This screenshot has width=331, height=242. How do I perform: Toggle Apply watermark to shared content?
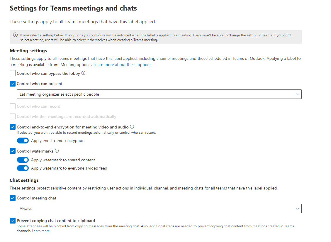pyautogui.click(x=23, y=160)
